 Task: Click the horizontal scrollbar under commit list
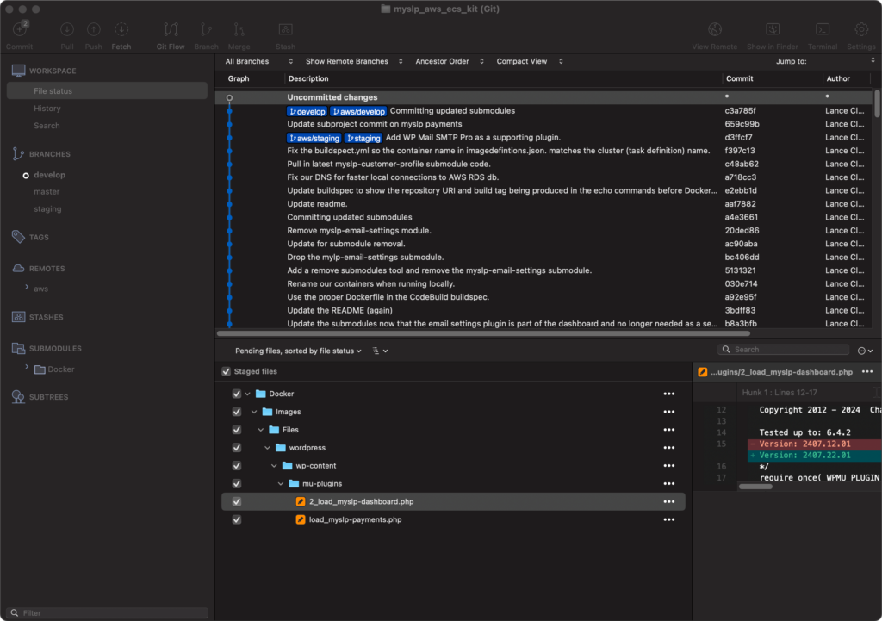click(484, 333)
